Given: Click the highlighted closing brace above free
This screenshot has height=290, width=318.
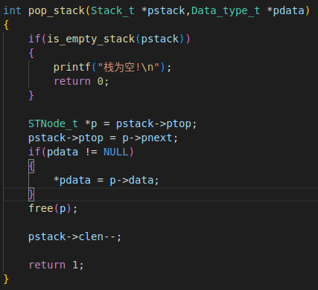Looking at the screenshot, I should pyautogui.click(x=31, y=194).
